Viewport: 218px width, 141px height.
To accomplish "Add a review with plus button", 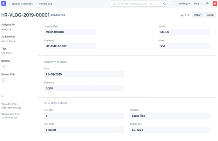I will pyautogui.click(x=4, y=66).
